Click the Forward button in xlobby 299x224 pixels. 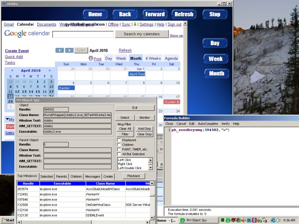coord(155,14)
